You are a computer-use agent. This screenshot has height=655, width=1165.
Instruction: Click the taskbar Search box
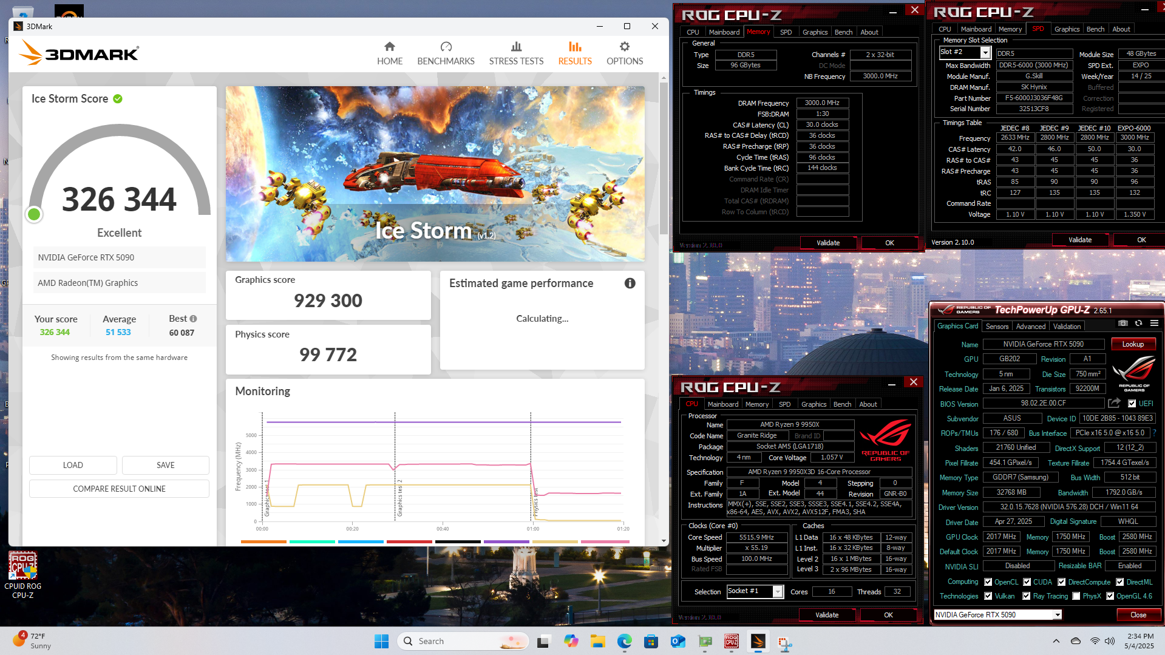tap(463, 641)
